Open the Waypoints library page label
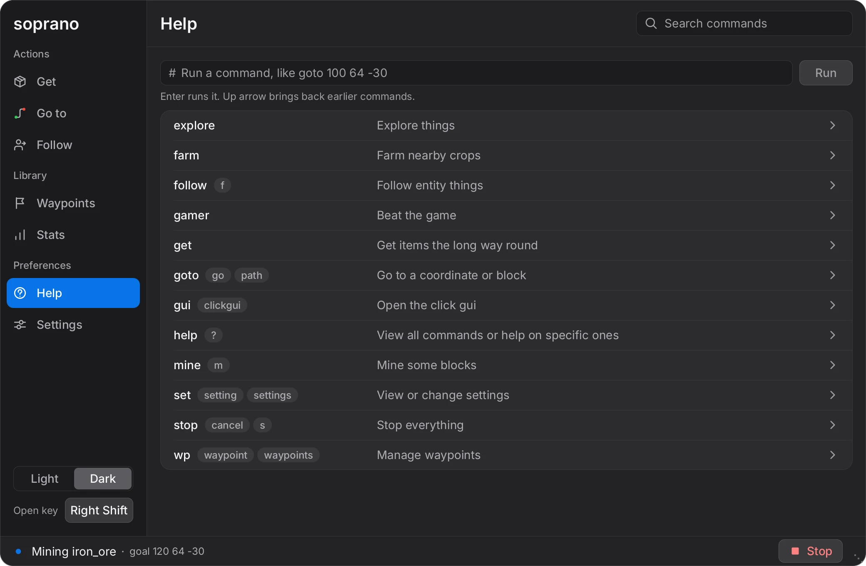The image size is (866, 566). pos(66,203)
